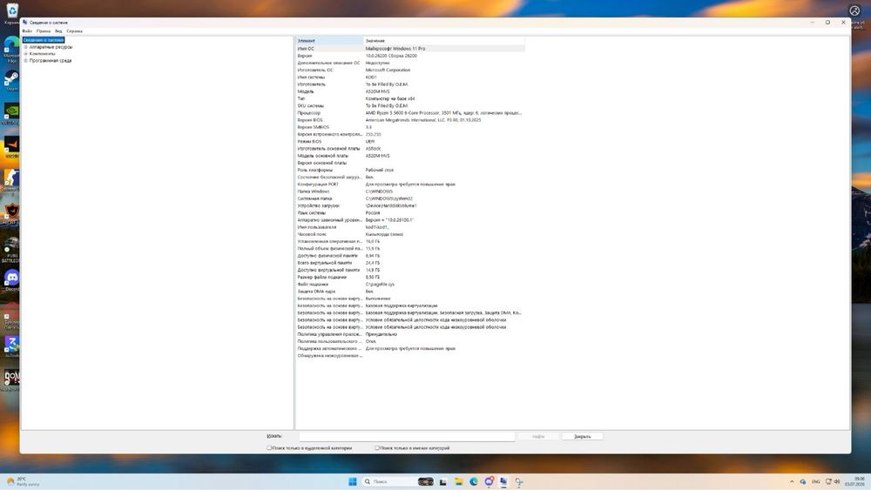This screenshot has height=490, width=871.
Task: Show hidden system tray icons
Action: tap(792, 481)
